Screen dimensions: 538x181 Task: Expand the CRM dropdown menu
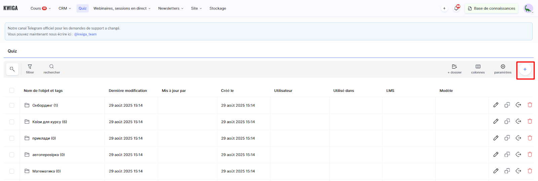click(65, 8)
